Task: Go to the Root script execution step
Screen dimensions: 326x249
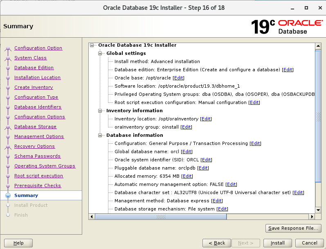Action: click(x=39, y=176)
